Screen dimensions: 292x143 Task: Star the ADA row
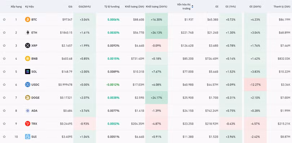[4, 111]
